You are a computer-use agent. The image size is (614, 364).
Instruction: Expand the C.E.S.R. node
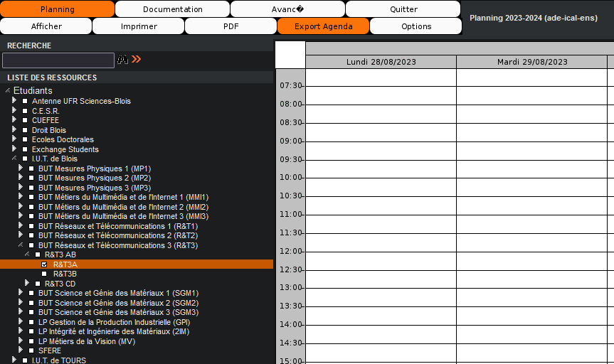[x=14, y=110]
